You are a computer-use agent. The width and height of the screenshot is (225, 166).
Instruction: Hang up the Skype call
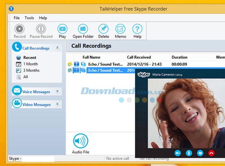coord(211,153)
